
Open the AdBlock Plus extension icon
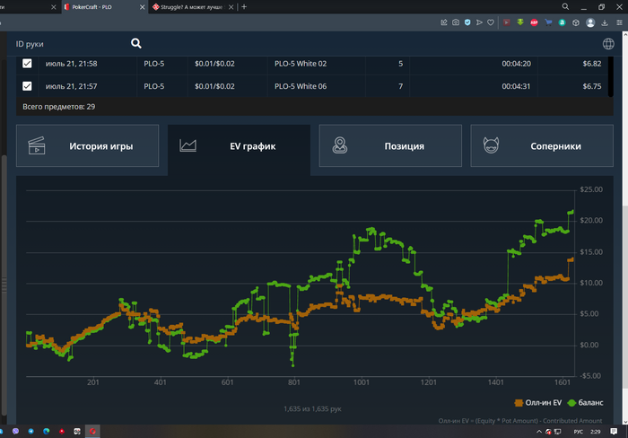click(535, 22)
